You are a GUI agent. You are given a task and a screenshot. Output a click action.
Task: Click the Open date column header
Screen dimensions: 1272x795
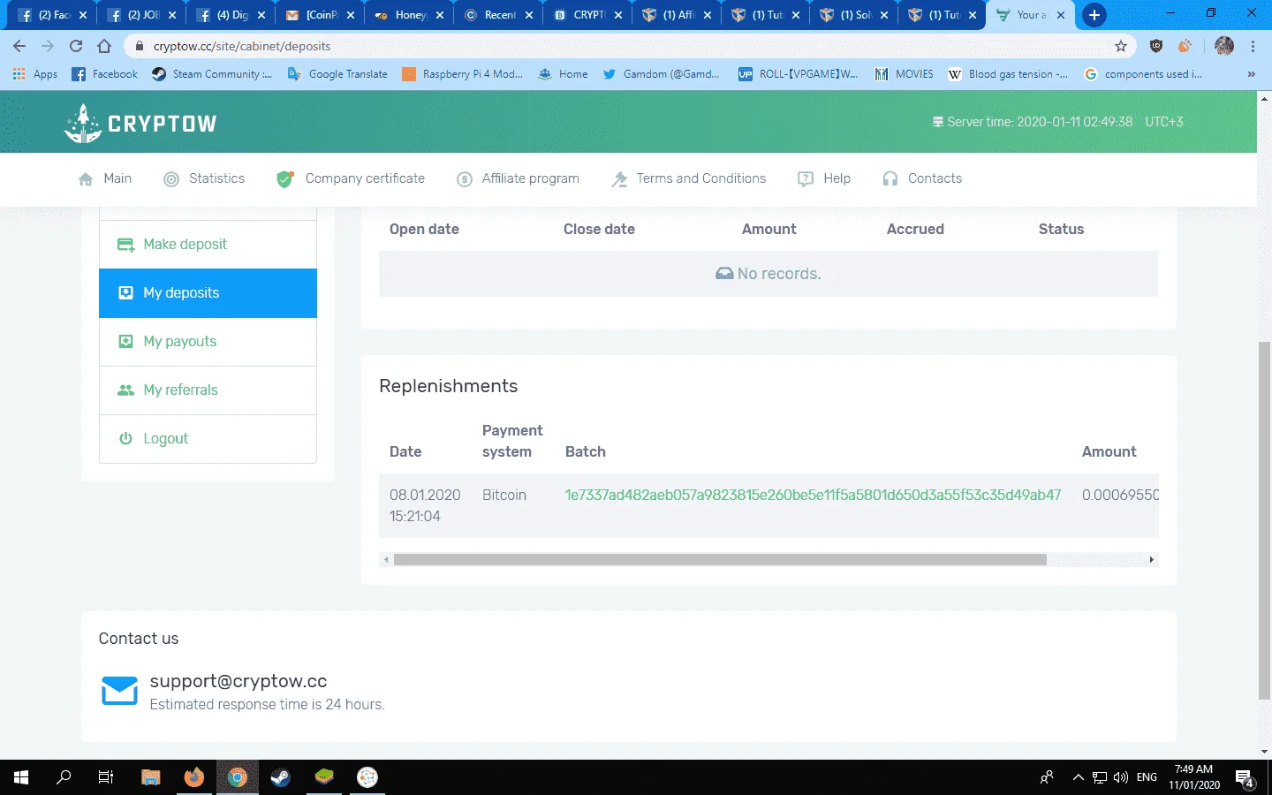[x=424, y=229]
